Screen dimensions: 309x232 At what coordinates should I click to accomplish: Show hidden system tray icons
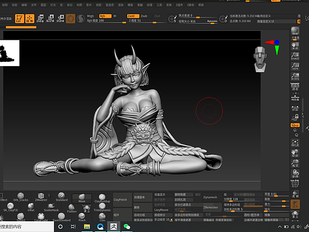click(280, 227)
